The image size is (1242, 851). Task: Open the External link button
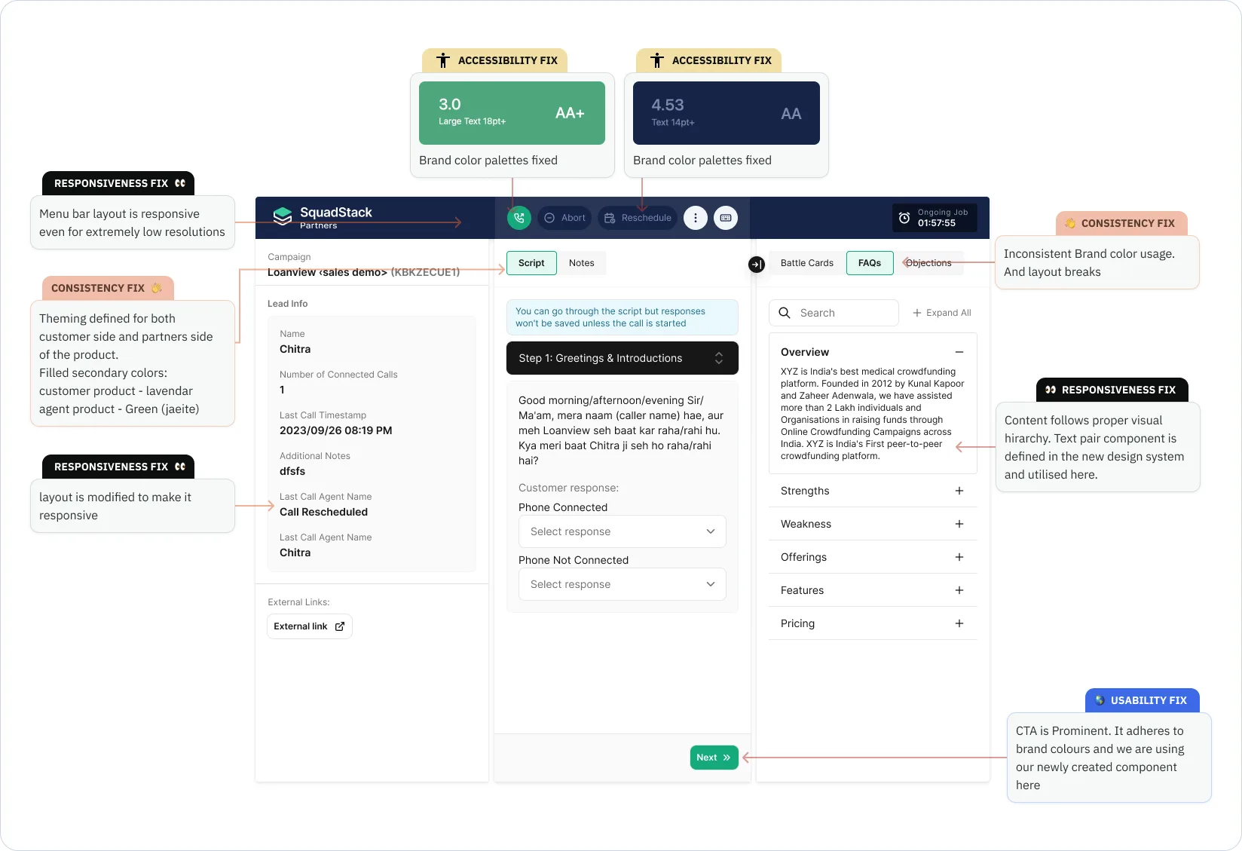tap(310, 626)
